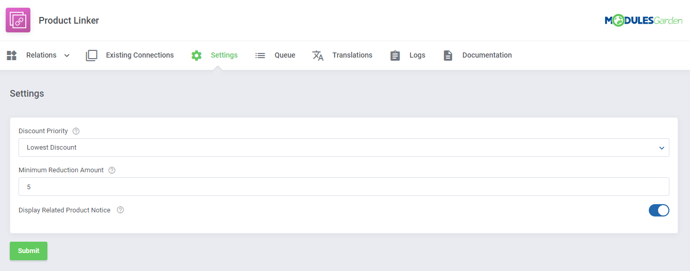Click help icon beside Discount Priority
This screenshot has height=271, width=690.
76,131
